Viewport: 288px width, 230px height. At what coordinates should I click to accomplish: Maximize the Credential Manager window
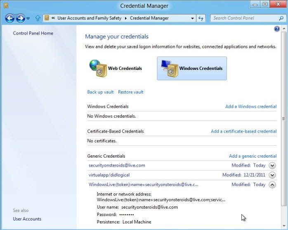click(265, 5)
